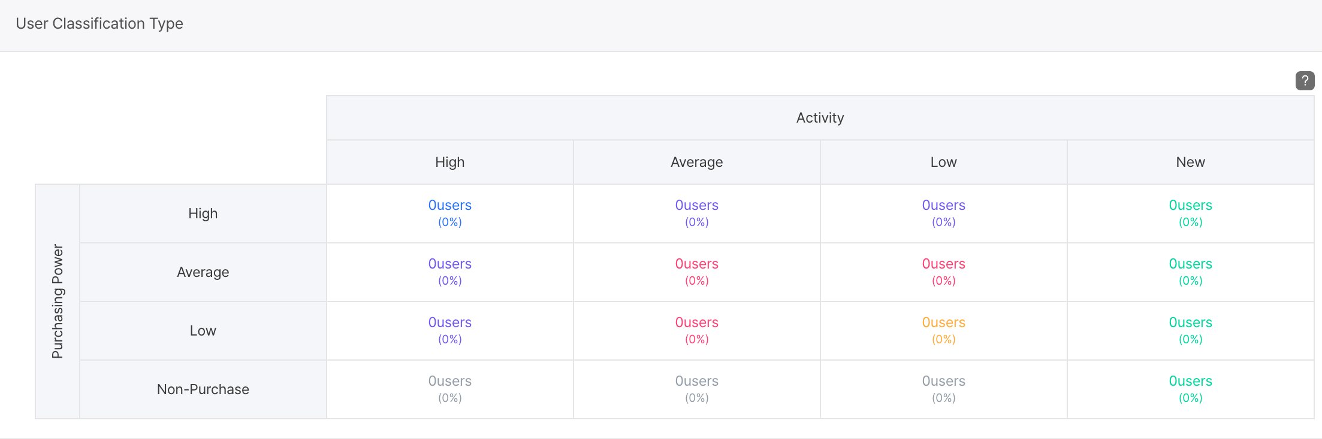Select Non-Purchase, High activity users cell
This screenshot has width=1322, height=439.
(449, 389)
